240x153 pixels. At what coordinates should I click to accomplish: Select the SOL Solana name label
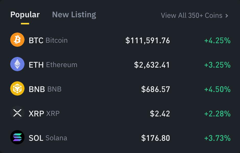pyautogui.click(x=48, y=138)
